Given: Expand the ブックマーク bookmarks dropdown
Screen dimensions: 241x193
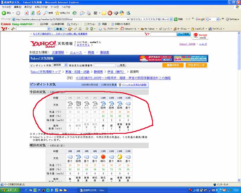Looking at the screenshot, I should tap(117, 29).
